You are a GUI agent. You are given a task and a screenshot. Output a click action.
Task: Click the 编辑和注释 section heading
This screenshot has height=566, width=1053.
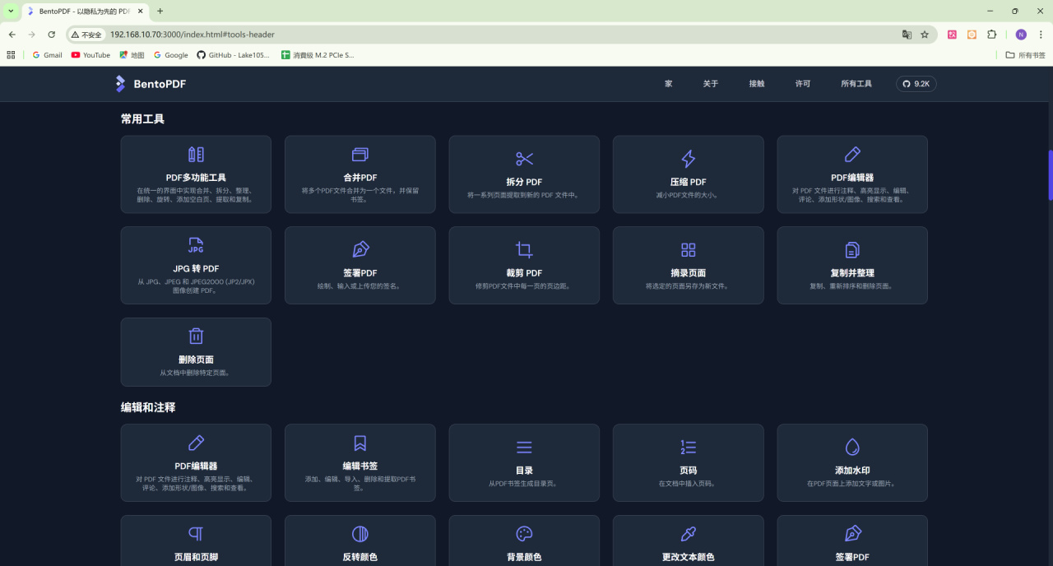click(148, 407)
